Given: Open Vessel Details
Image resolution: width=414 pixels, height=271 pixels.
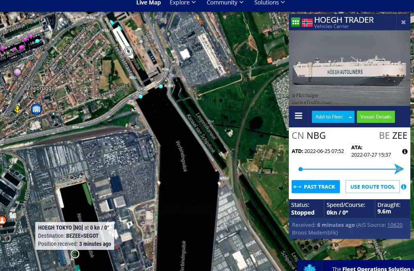Looking at the screenshot, I should (376, 117).
